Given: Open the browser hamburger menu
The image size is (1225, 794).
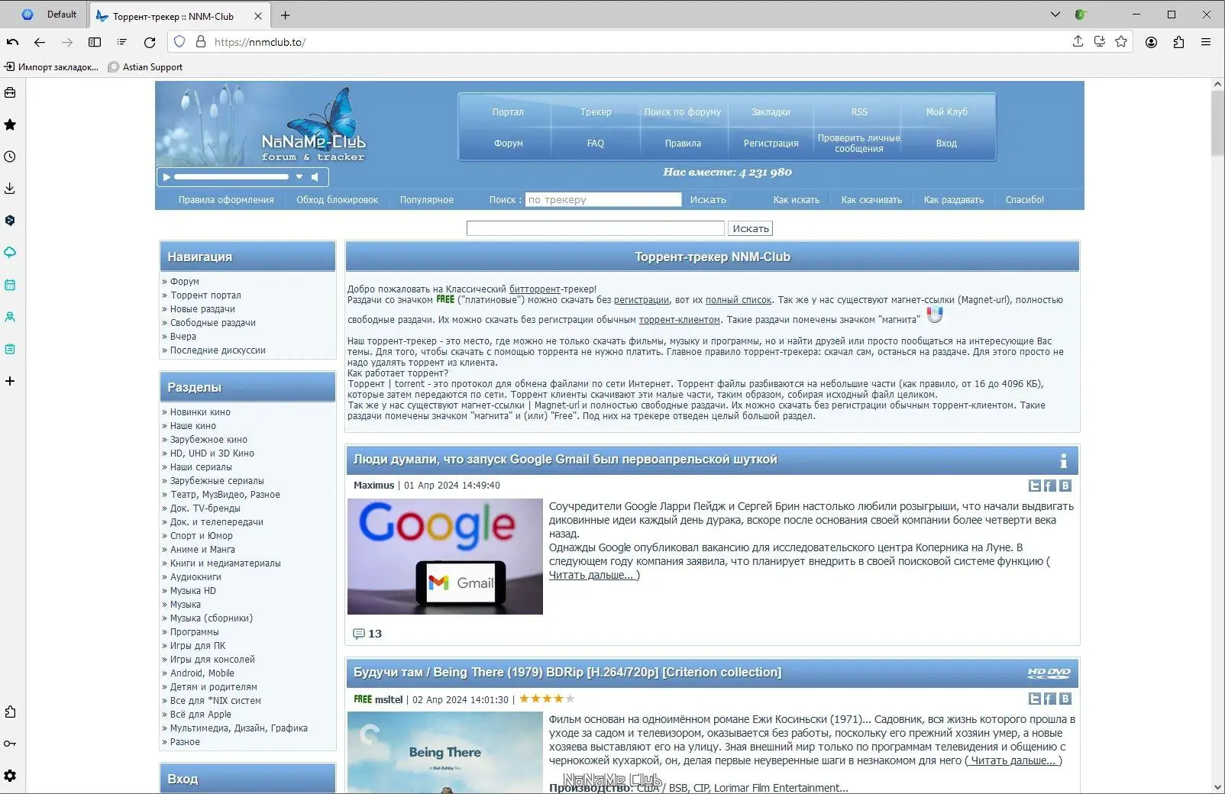Looking at the screenshot, I should [x=1206, y=42].
